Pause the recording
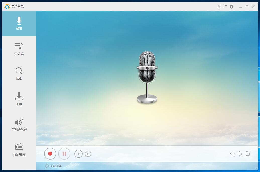Screen dimensions: 260x172 [x=64, y=154]
